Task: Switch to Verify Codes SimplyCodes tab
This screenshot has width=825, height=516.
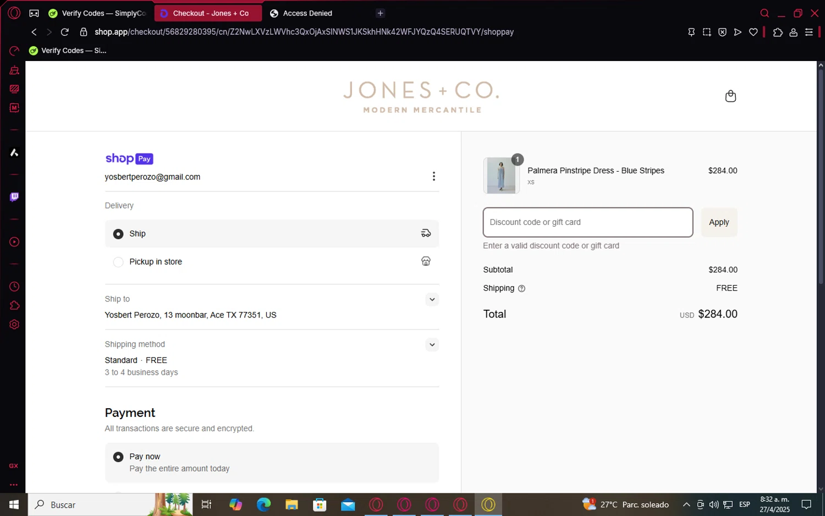Action: click(x=97, y=13)
